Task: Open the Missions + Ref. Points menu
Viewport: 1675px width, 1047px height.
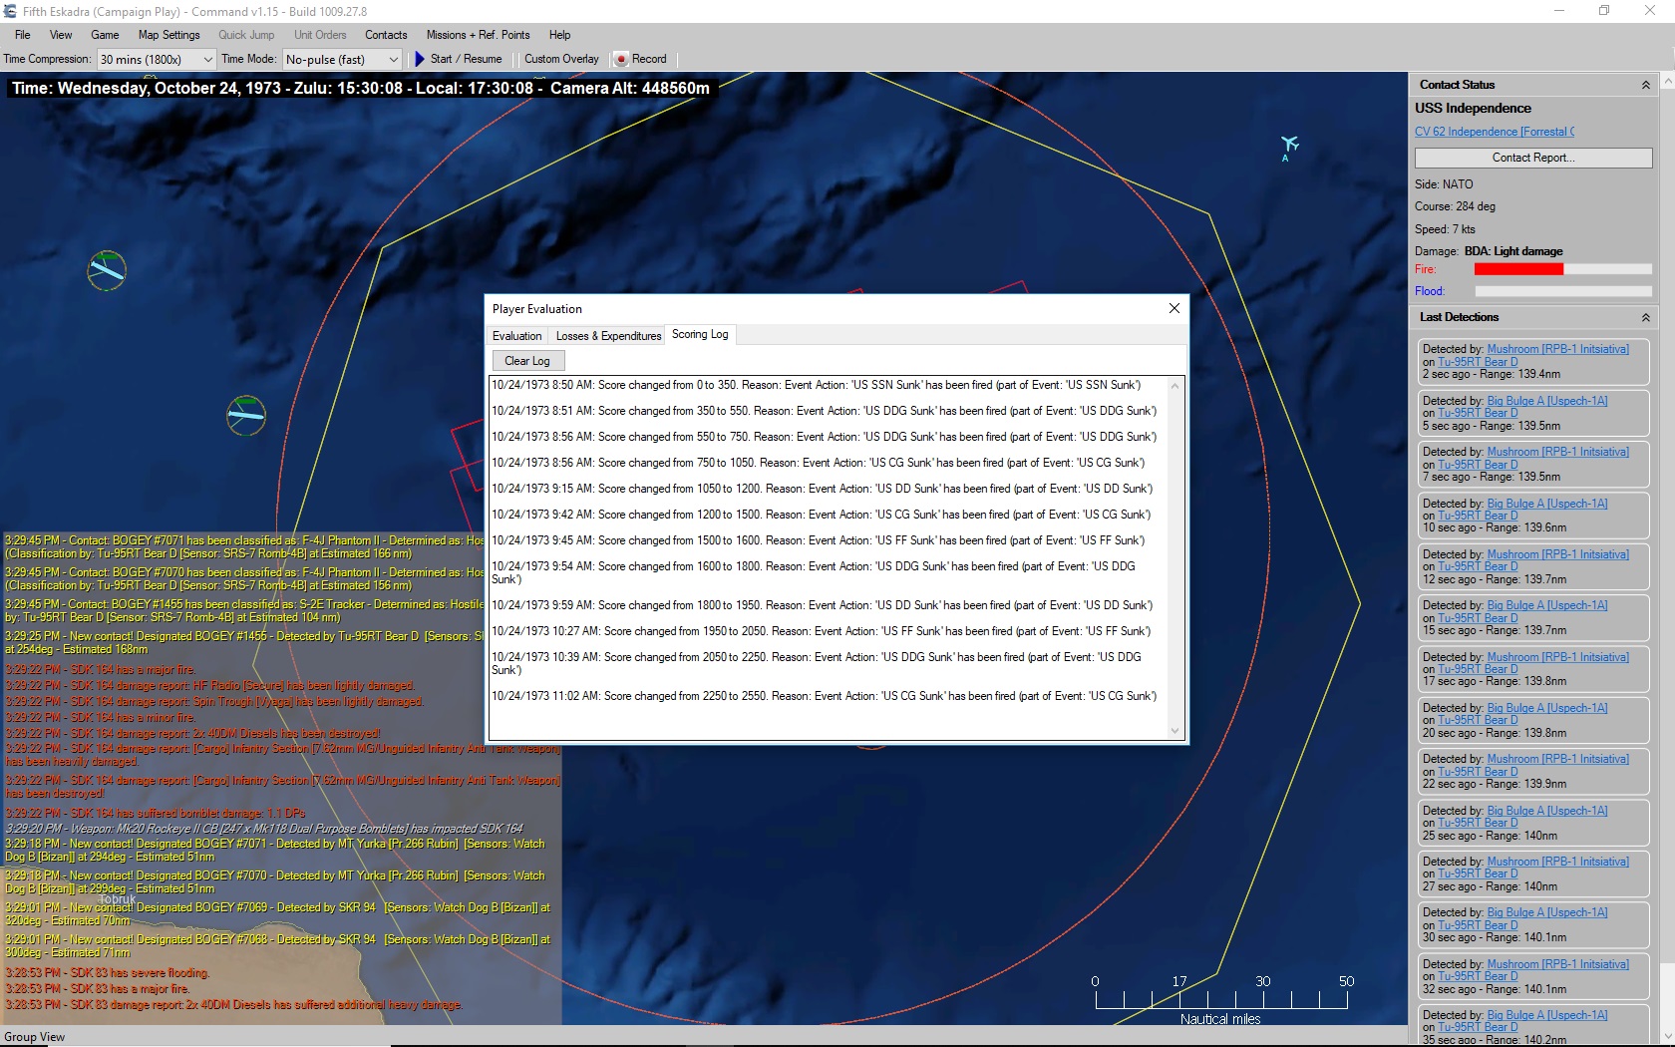Action: pyautogui.click(x=478, y=35)
